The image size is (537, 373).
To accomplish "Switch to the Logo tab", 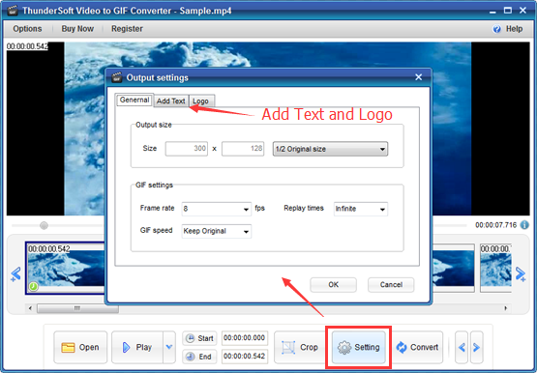I will pyautogui.click(x=201, y=100).
